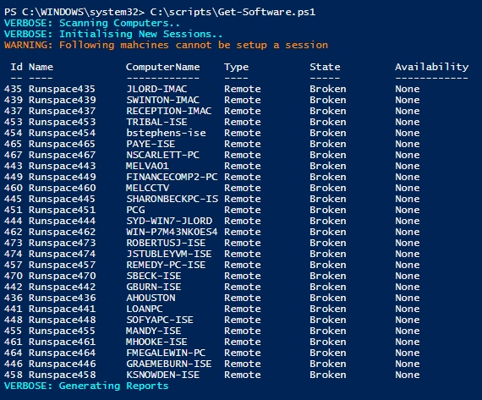Select computer name MELCCTV

click(x=147, y=188)
